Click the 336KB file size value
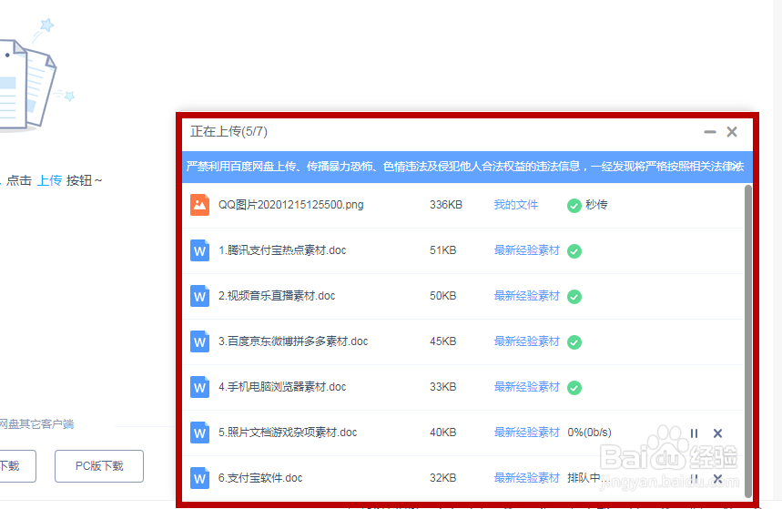The width and height of the screenshot is (782, 509). 446,205
